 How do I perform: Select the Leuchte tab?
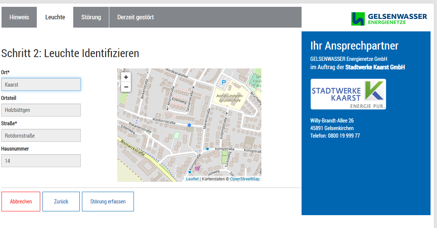[55, 17]
